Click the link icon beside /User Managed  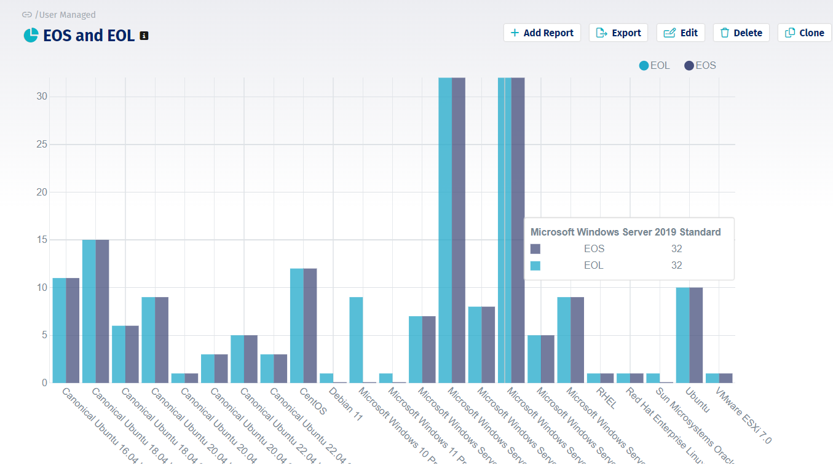[x=26, y=15]
